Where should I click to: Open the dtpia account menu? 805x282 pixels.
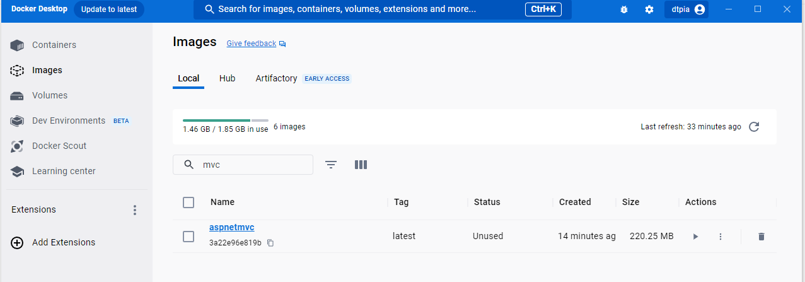click(686, 9)
